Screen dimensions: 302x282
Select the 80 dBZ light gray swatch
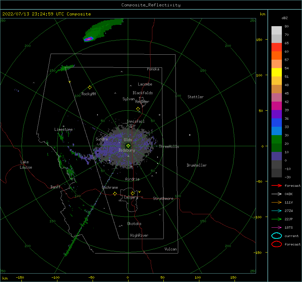click(276, 30)
